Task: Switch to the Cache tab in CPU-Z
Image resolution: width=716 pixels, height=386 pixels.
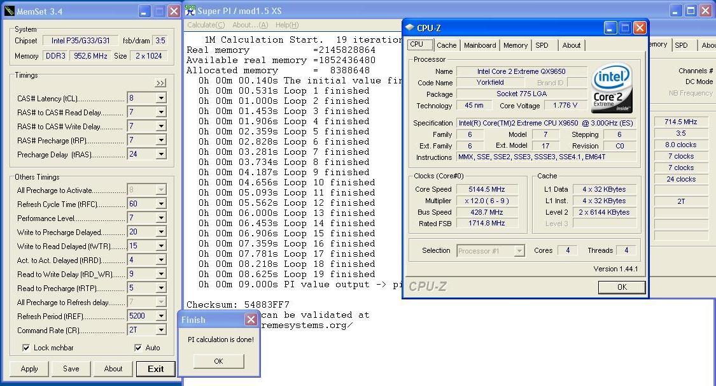Action: click(446, 45)
